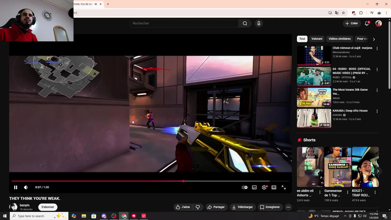Open 04 - RUBIO - BOSS video title
This screenshot has width=391, height=220.
352,71
